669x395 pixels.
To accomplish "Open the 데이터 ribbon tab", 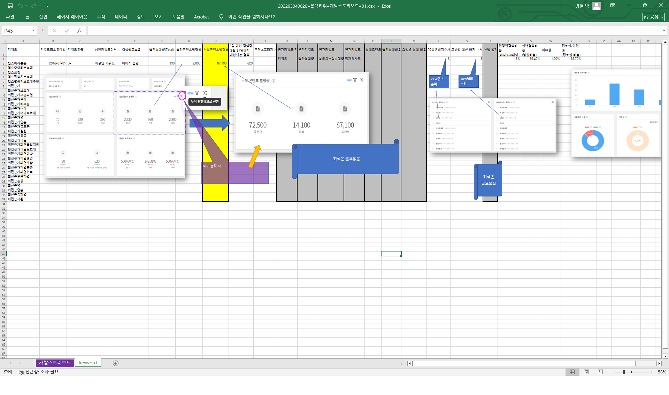I will [x=121, y=17].
